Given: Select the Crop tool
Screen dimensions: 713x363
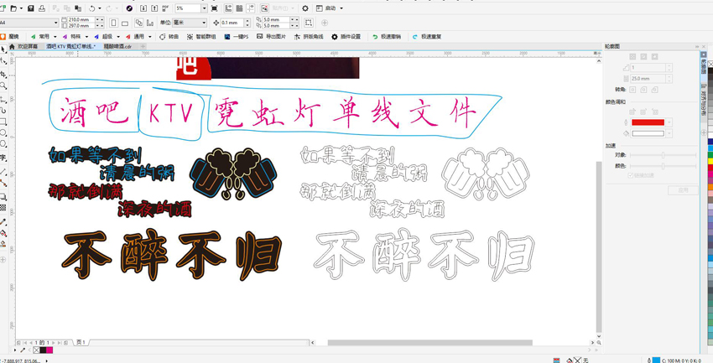Looking at the screenshot, I should (3, 74).
